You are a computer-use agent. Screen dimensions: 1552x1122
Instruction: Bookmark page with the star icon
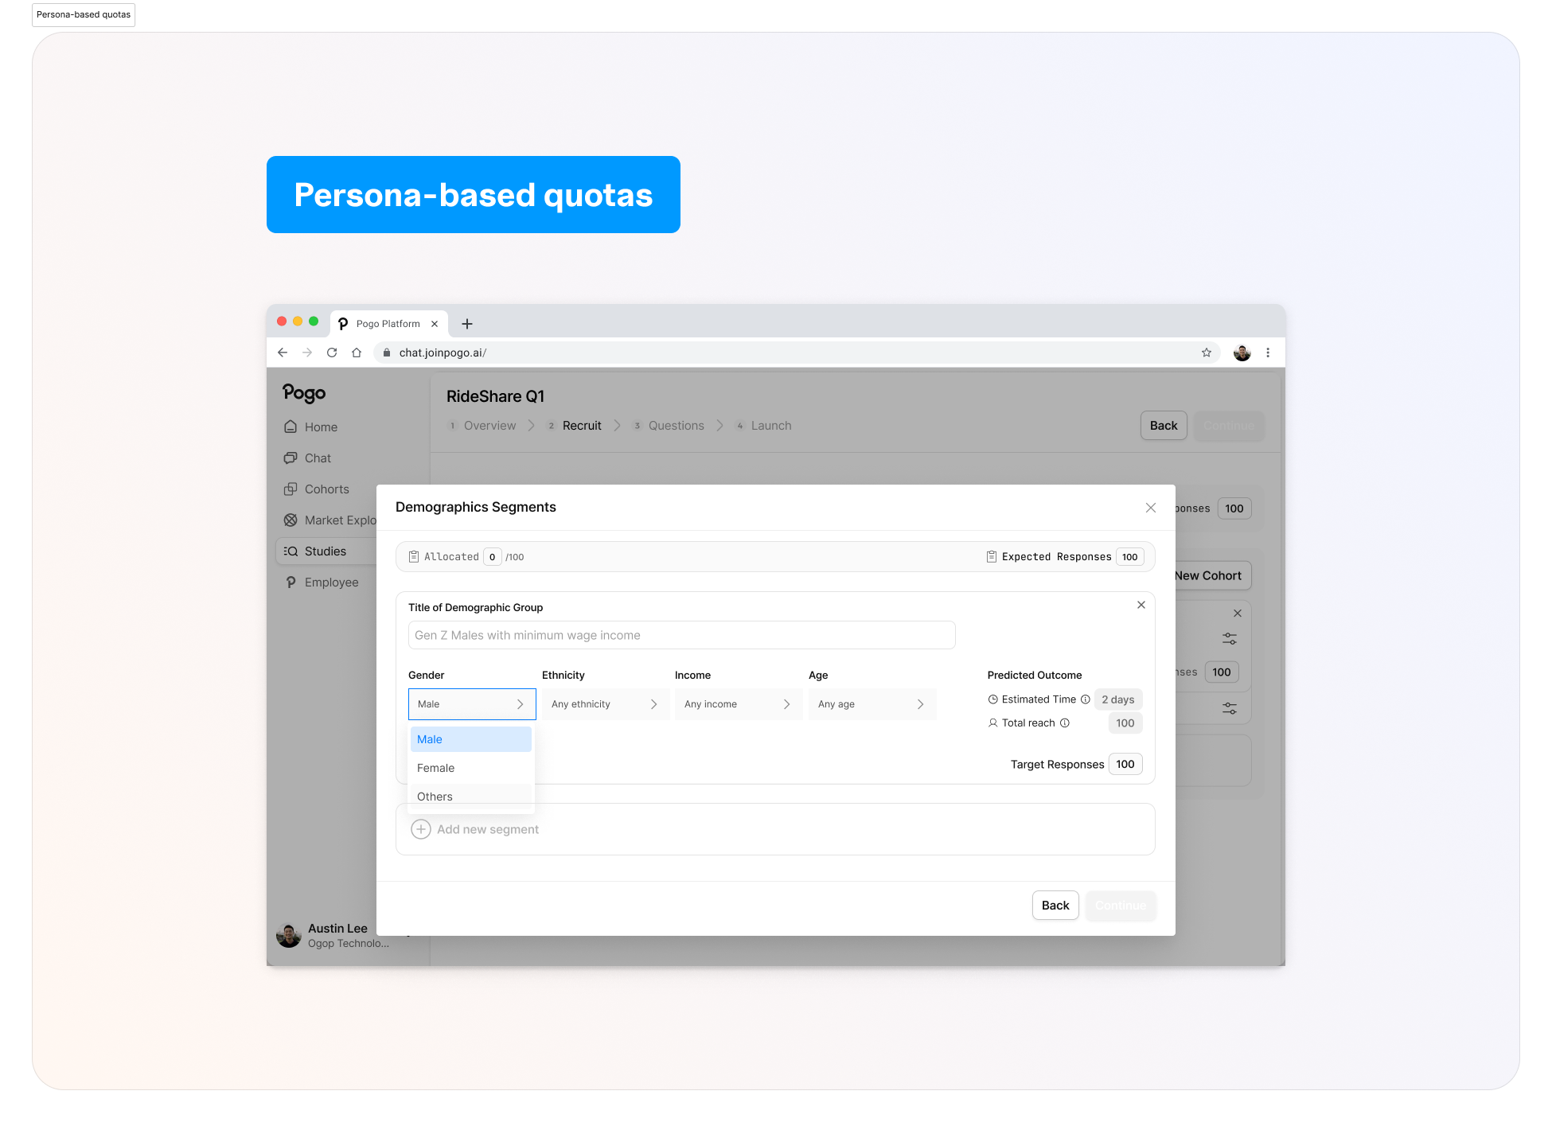point(1207,353)
